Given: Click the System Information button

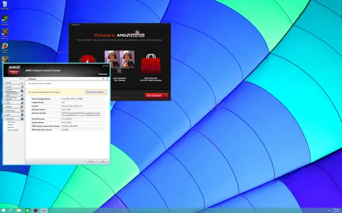Looking at the screenshot, I should pyautogui.click(x=95, y=92).
